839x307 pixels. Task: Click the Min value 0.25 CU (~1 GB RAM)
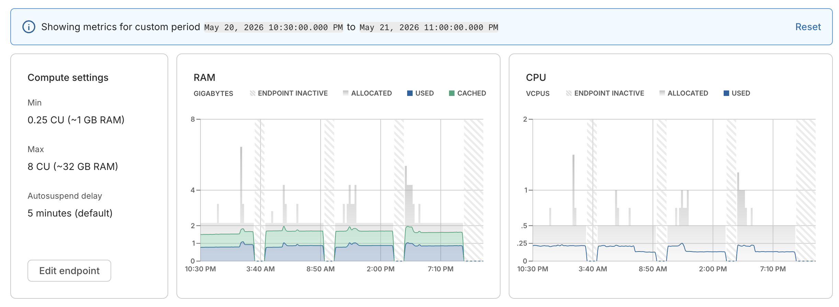click(76, 120)
